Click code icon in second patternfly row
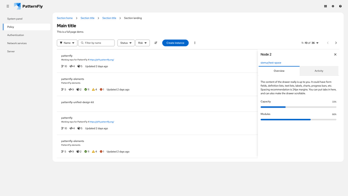This screenshot has height=196, width=348. point(71,128)
